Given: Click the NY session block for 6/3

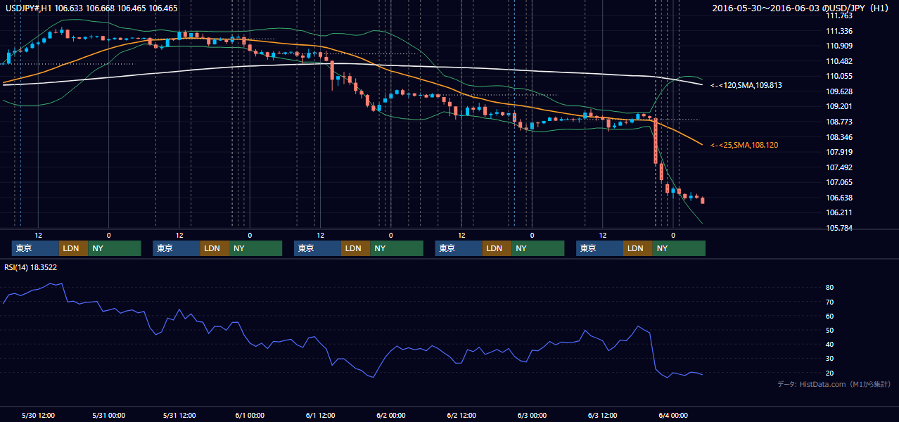Looking at the screenshot, I should (679, 248).
